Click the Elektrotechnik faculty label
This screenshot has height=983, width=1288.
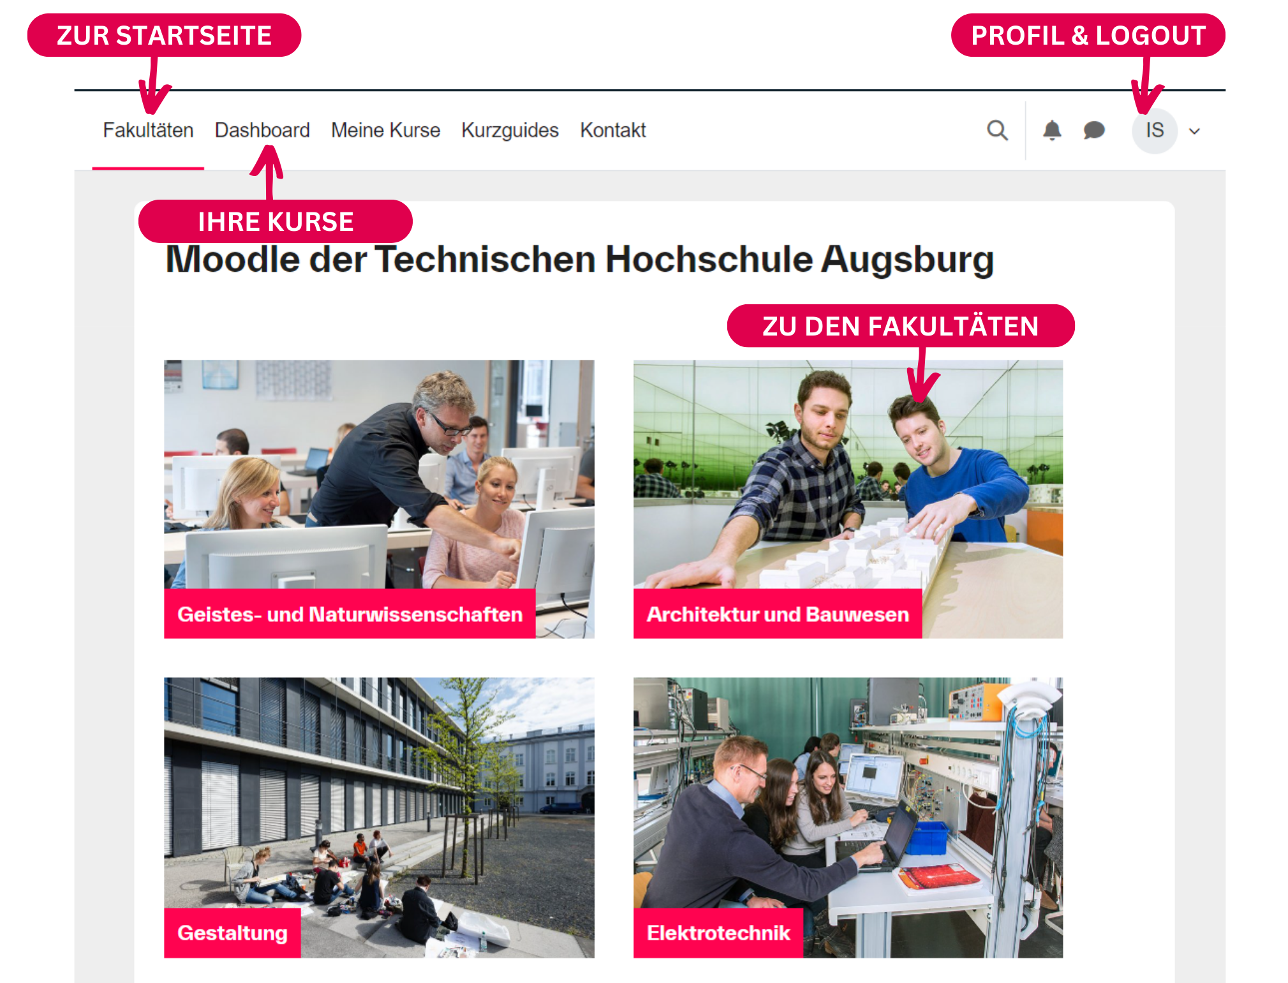pyautogui.click(x=718, y=933)
